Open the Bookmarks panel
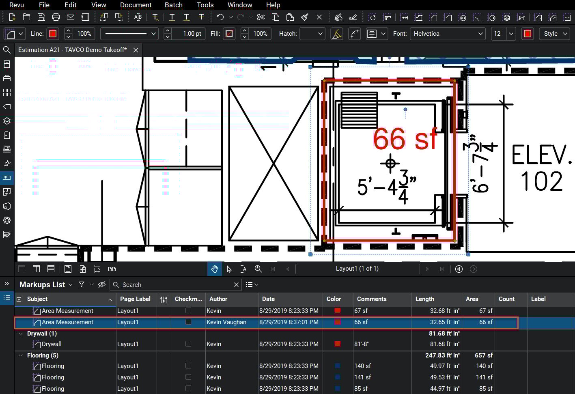This screenshot has width=575, height=394. pos(6,135)
